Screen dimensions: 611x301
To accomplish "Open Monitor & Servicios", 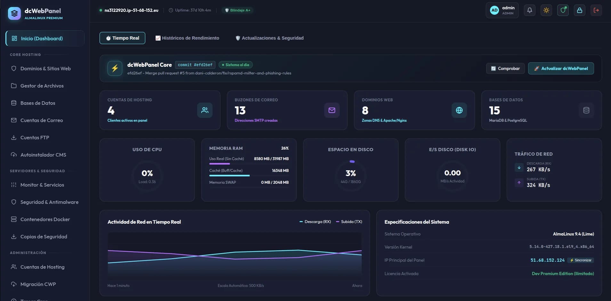I will point(45,185).
